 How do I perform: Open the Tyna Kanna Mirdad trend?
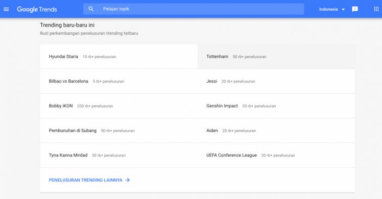[119, 155]
